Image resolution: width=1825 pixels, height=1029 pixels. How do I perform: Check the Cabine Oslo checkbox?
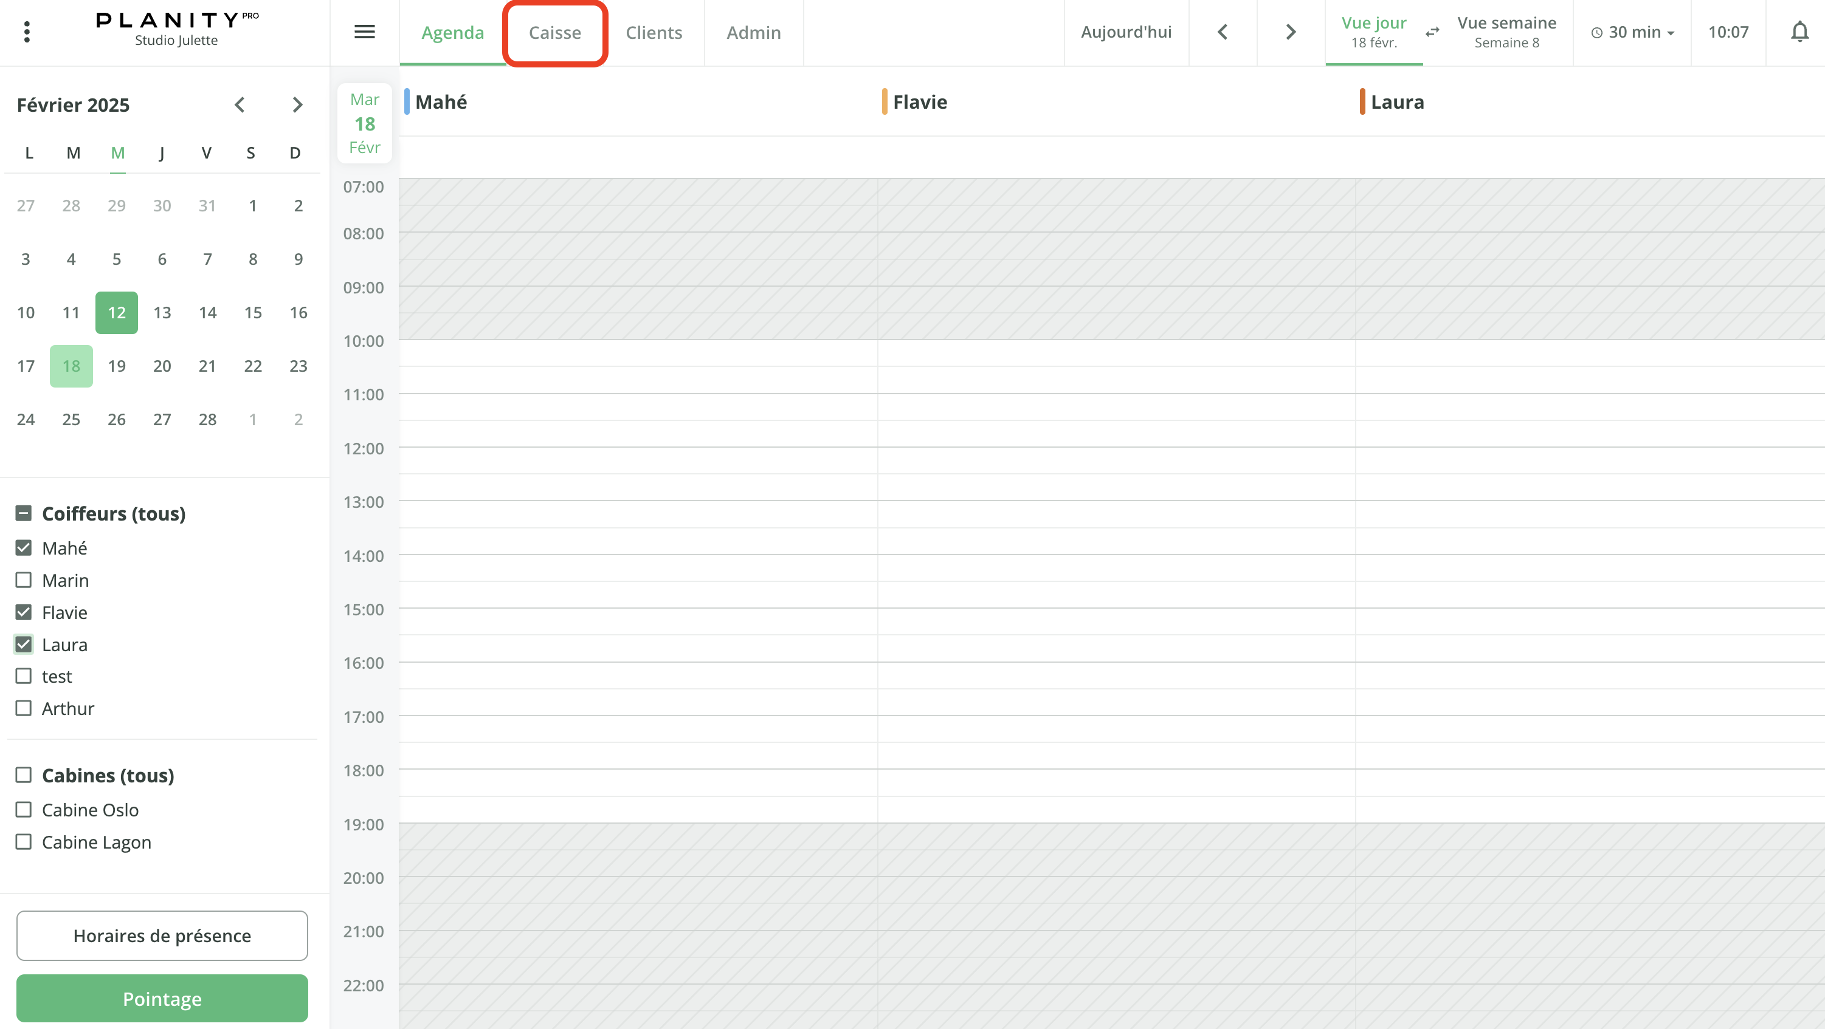(23, 809)
